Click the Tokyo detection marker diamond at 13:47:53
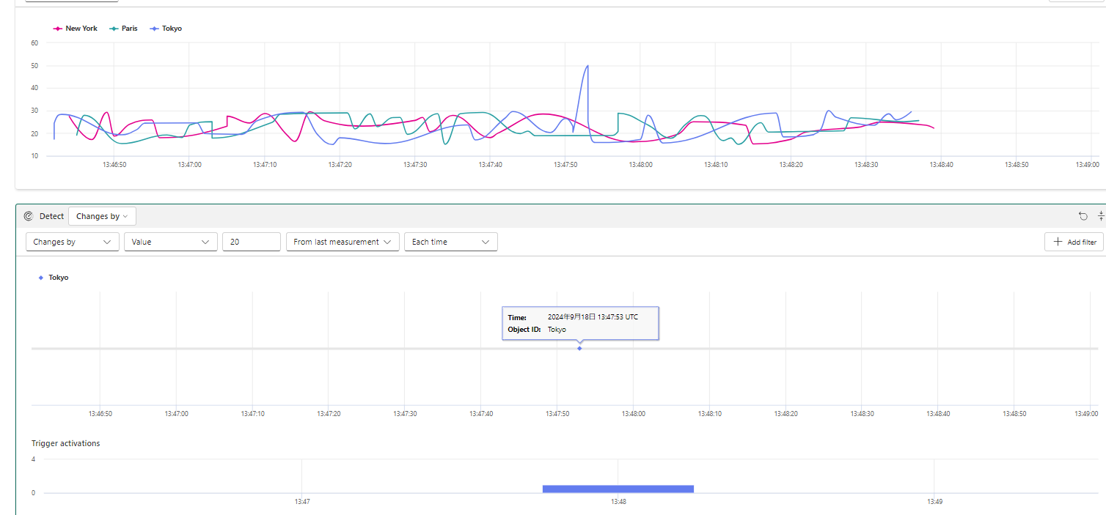This screenshot has width=1106, height=515. 579,348
